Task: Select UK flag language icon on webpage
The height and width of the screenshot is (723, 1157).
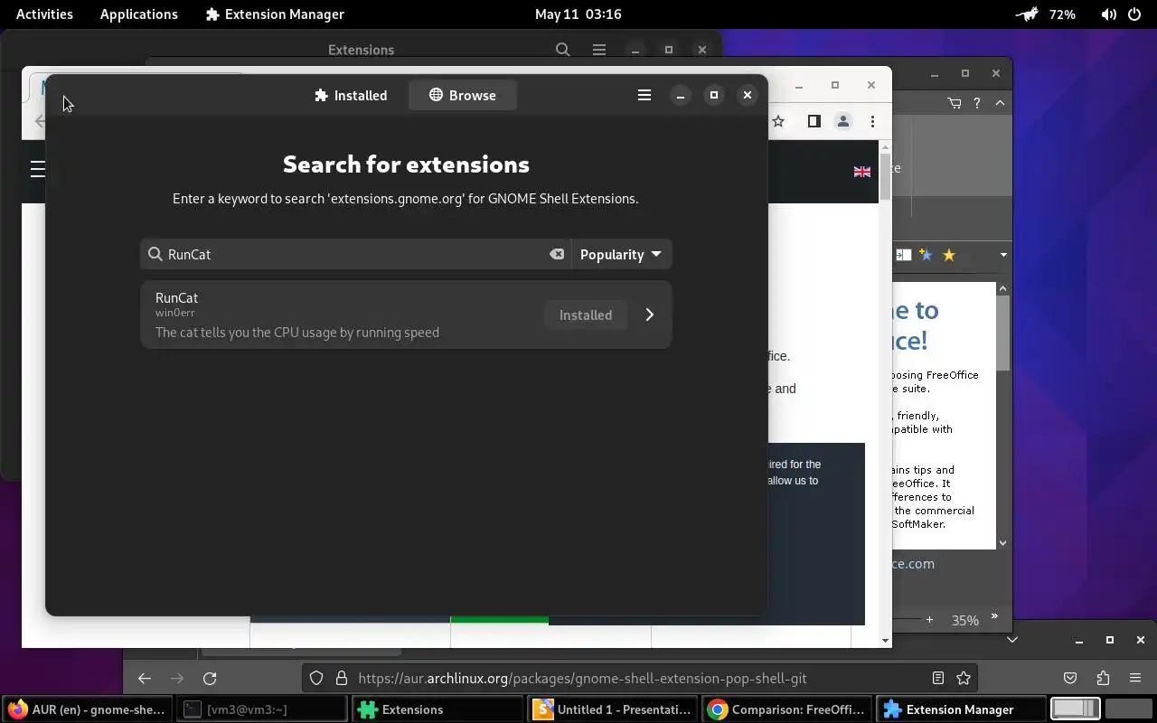Action: 862,172
